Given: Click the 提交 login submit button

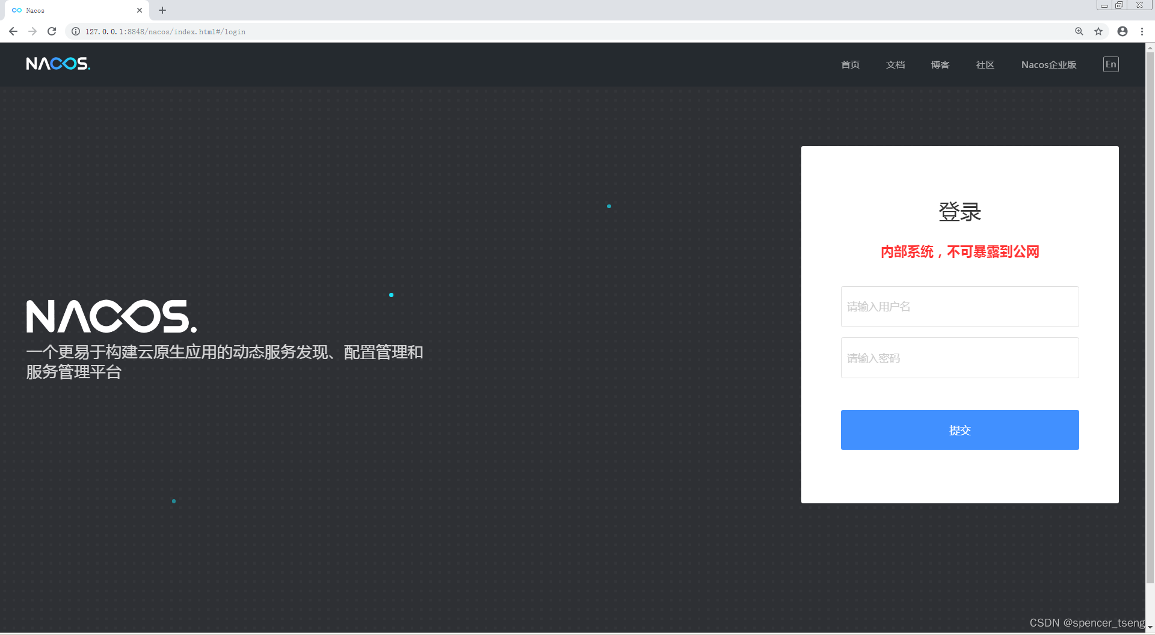Looking at the screenshot, I should pyautogui.click(x=959, y=430).
